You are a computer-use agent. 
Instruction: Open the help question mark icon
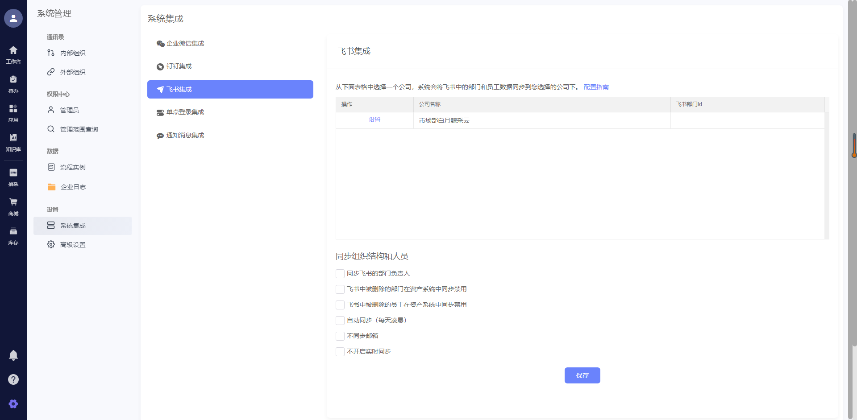(x=13, y=379)
